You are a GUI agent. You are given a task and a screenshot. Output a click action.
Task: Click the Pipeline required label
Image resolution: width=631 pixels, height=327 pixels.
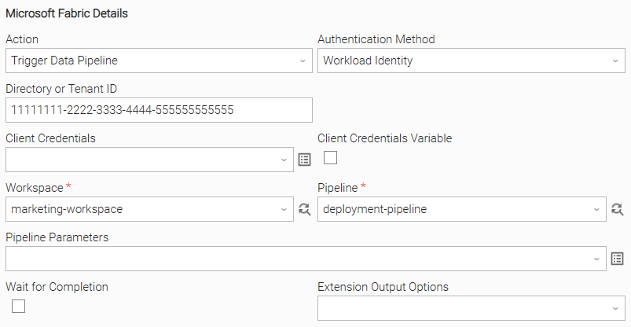(342, 188)
